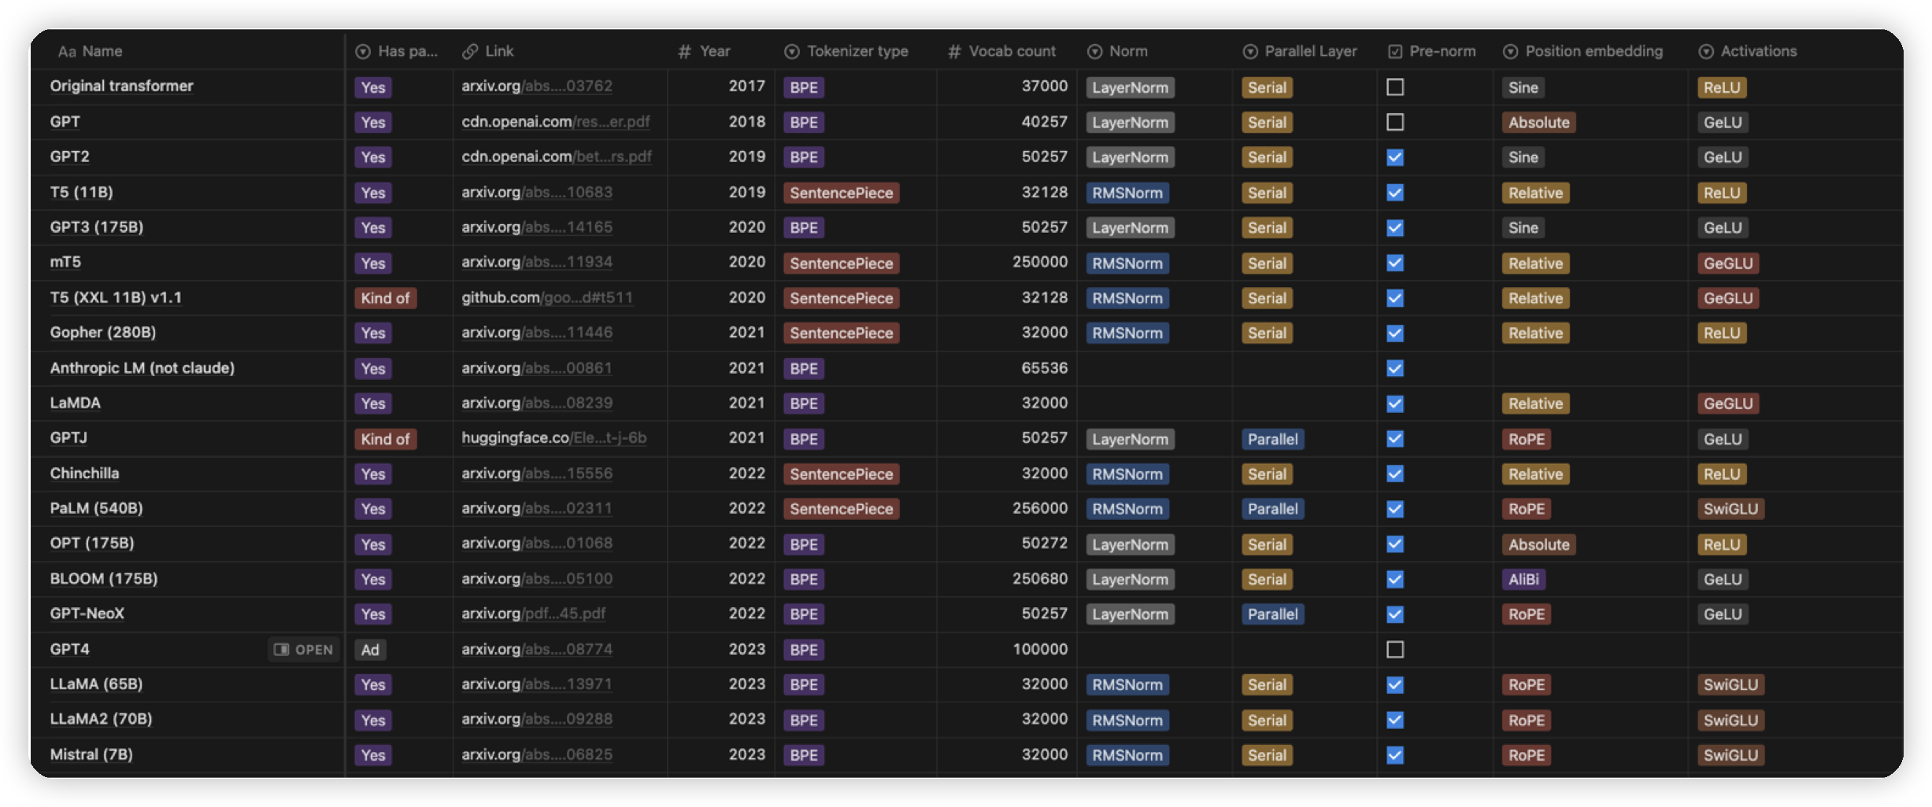Click the link icon in Link header
This screenshot has height=807, width=1932.
tap(470, 52)
